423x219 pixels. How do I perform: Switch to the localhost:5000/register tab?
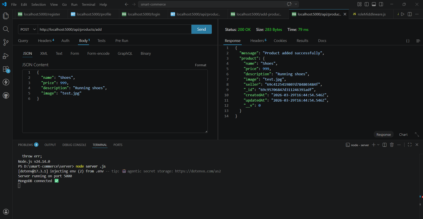click(x=39, y=14)
